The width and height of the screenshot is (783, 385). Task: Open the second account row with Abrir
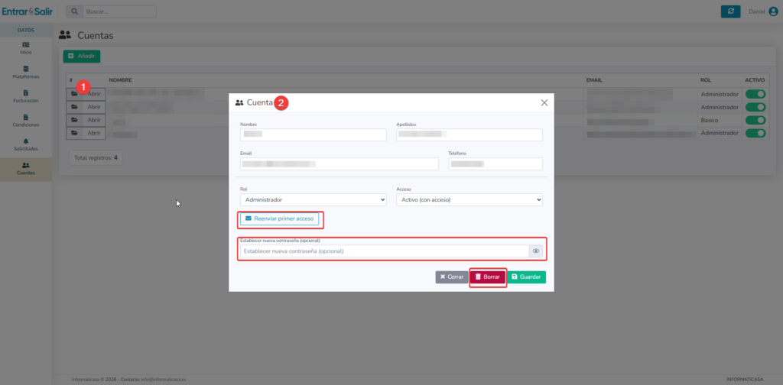(86, 107)
